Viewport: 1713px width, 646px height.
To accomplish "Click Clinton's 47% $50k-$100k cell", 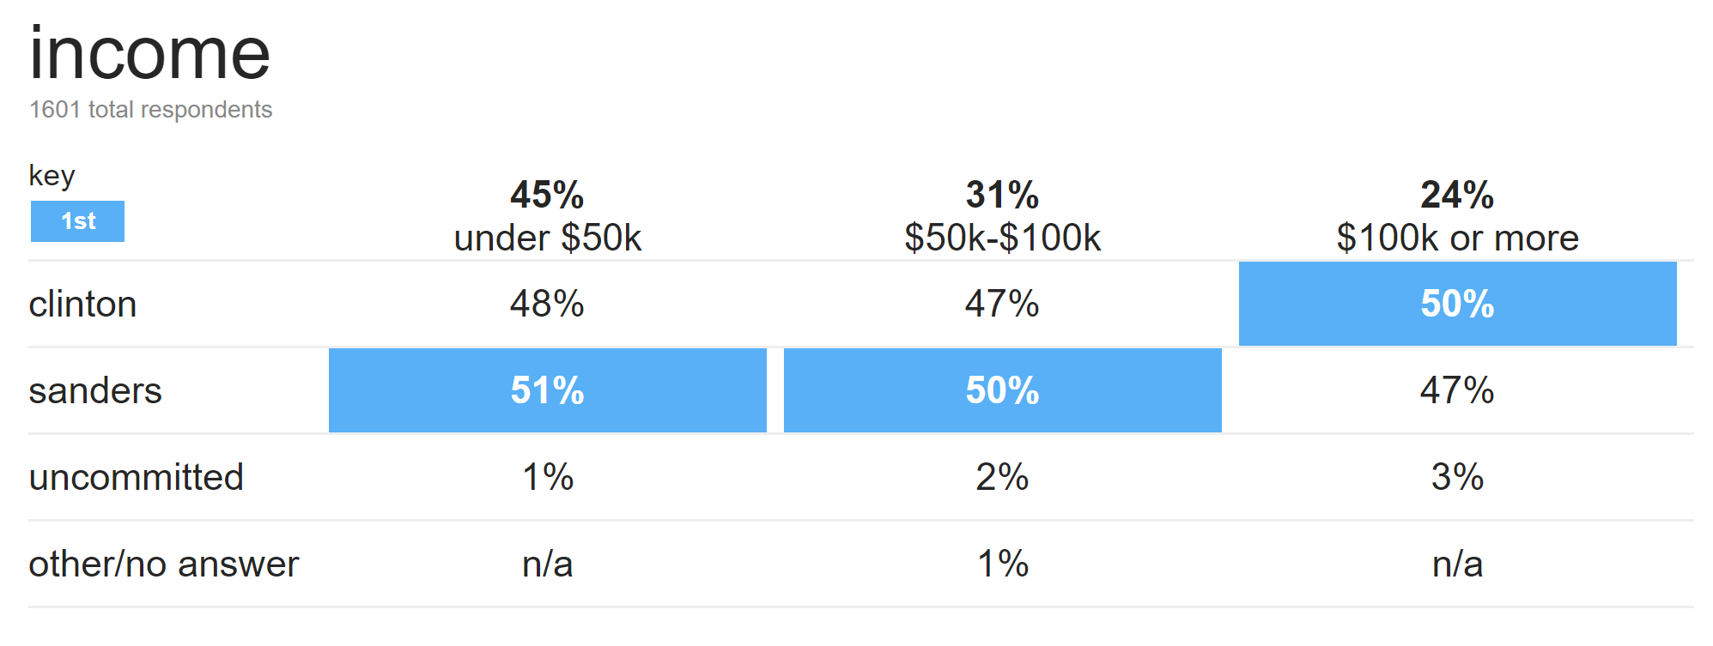I will [1002, 305].
